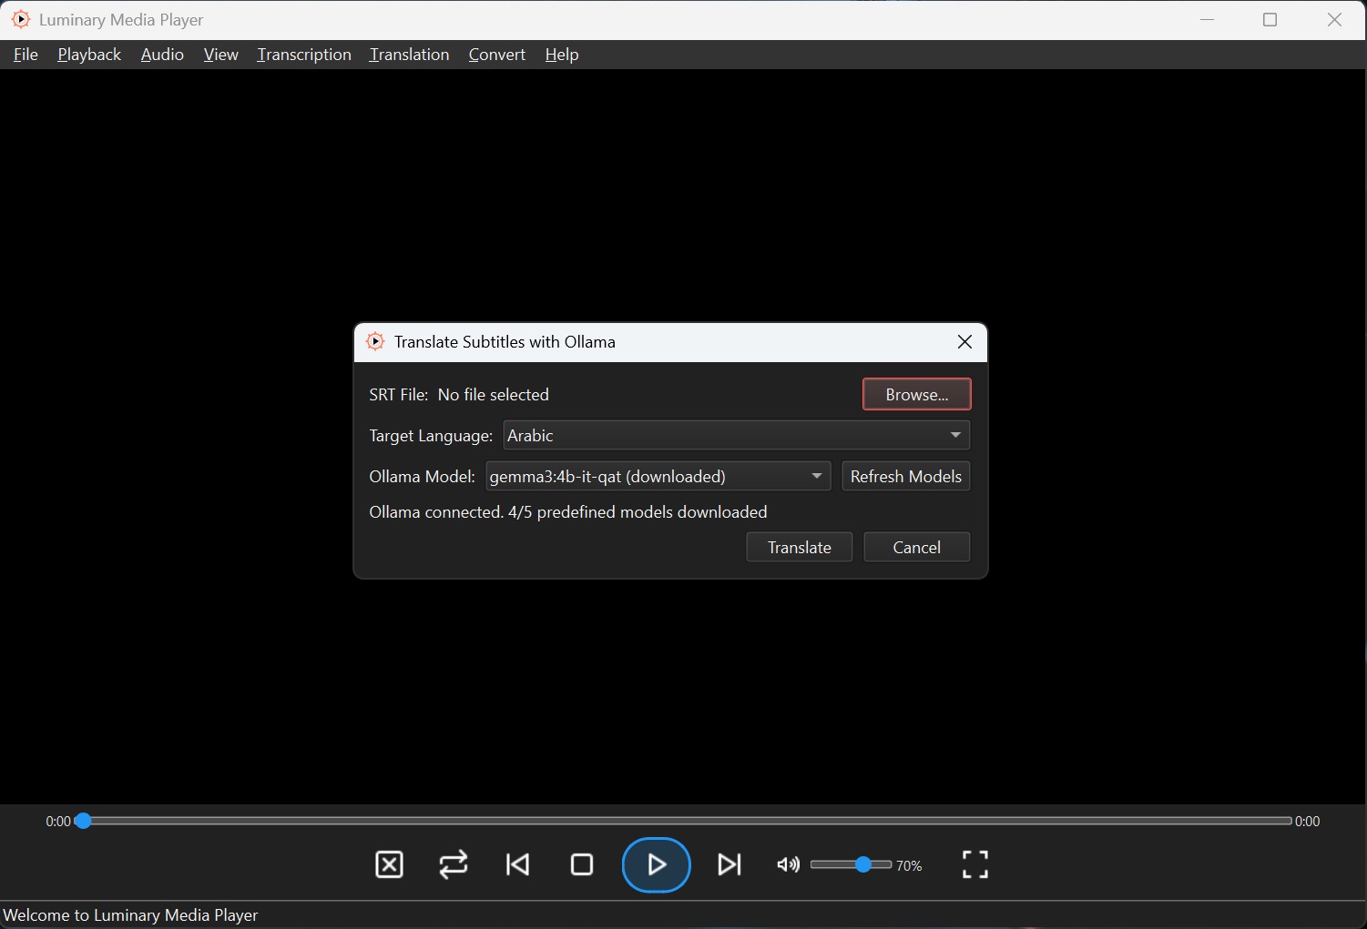Click the boxed X icon in controls
Image resolution: width=1367 pixels, height=929 pixels.
(389, 864)
